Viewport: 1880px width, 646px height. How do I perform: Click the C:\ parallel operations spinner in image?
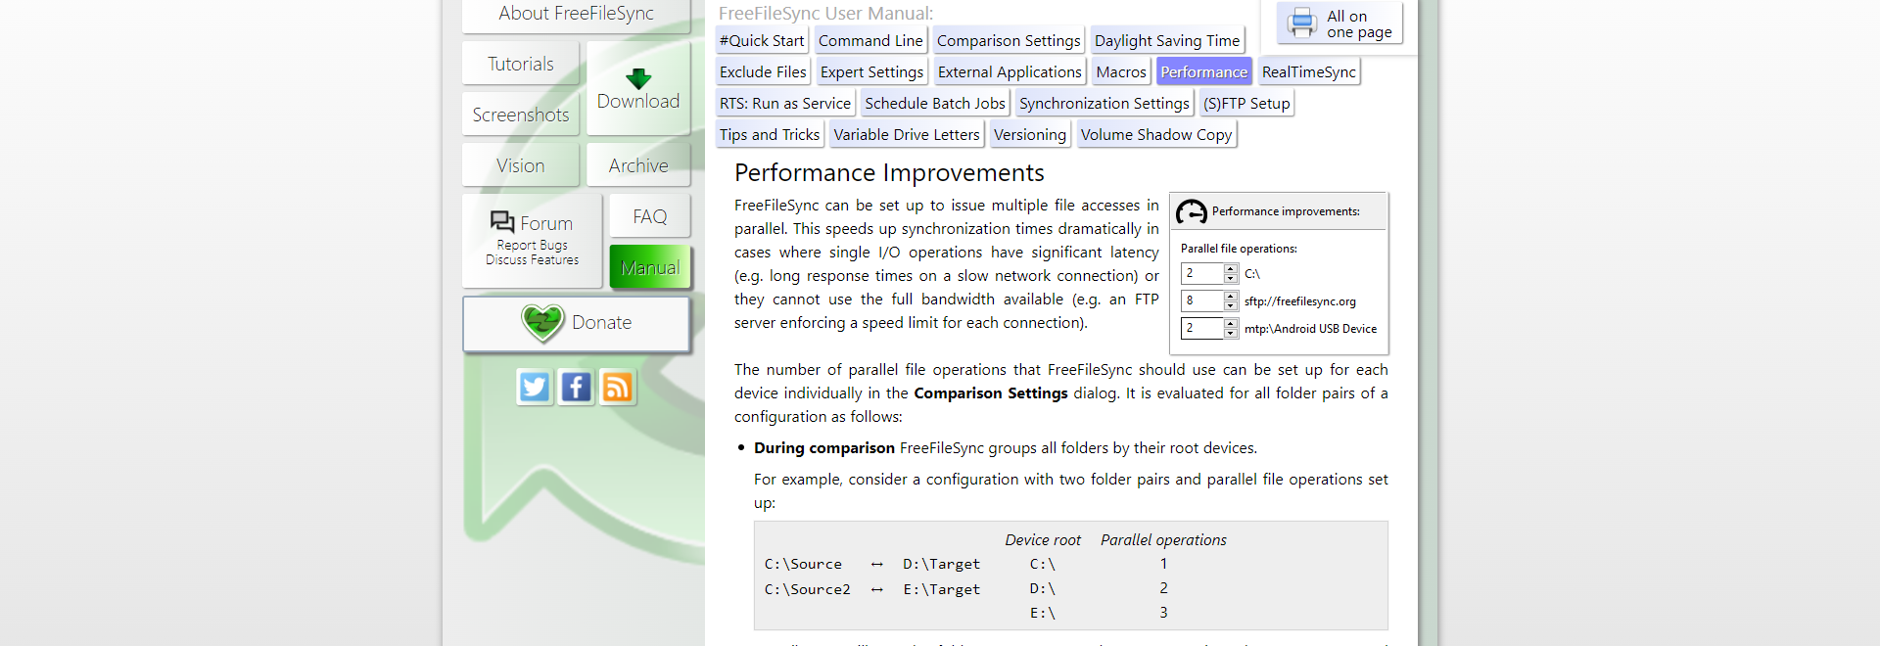click(x=1209, y=273)
